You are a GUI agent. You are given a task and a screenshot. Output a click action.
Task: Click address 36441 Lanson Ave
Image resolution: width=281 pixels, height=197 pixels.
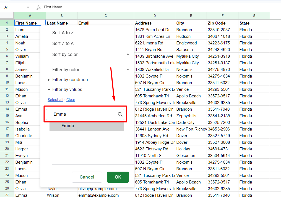(155, 129)
